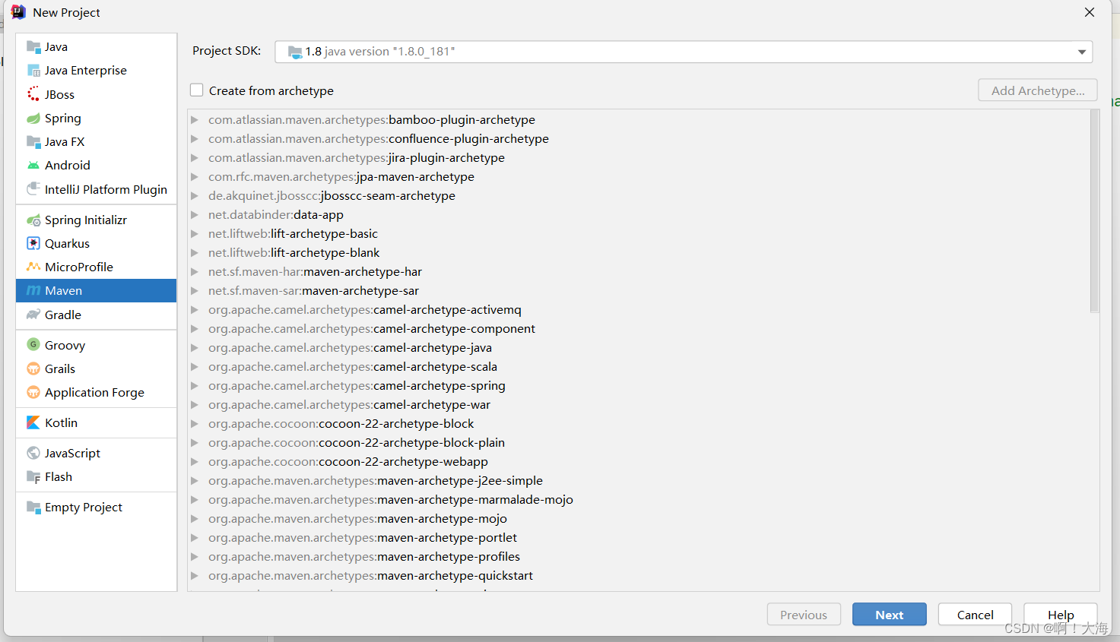Image resolution: width=1120 pixels, height=642 pixels.
Task: Select the Empty Project label
Action: click(84, 508)
